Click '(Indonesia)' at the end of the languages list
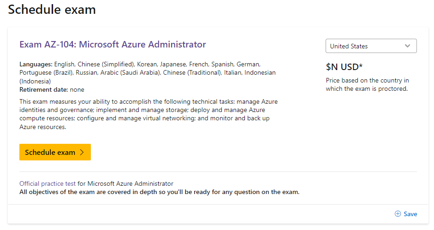Viewport: 434px width, 230px height. click(35, 81)
